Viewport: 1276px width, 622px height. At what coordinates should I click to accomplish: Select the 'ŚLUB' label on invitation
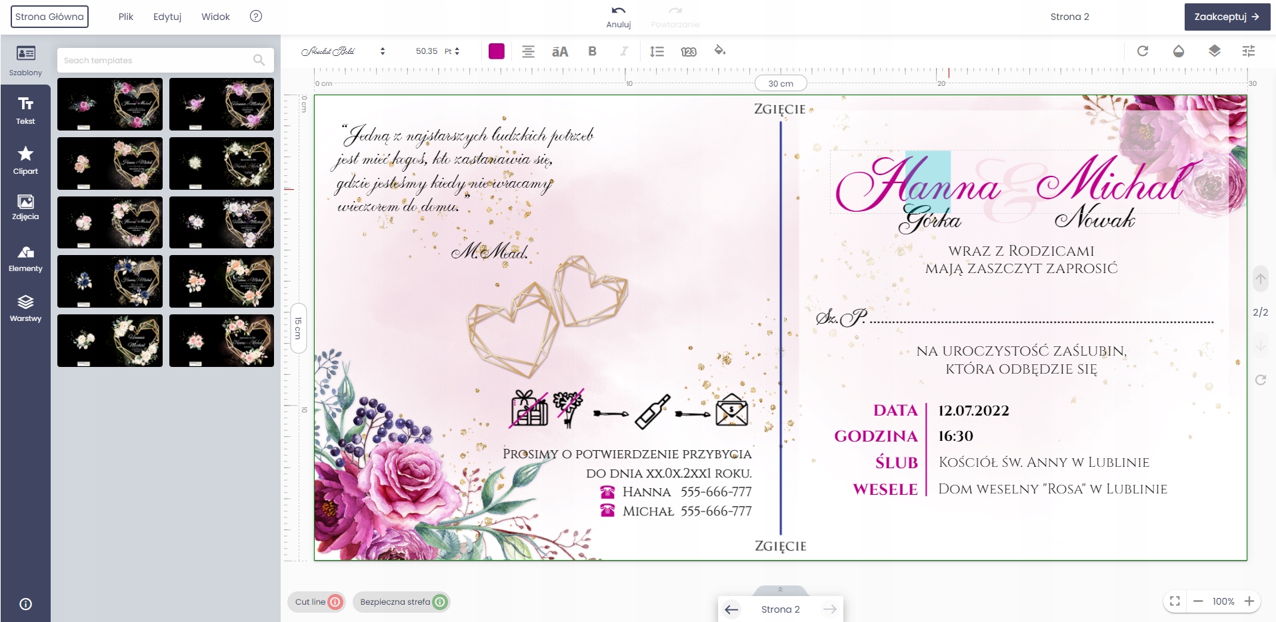click(897, 463)
